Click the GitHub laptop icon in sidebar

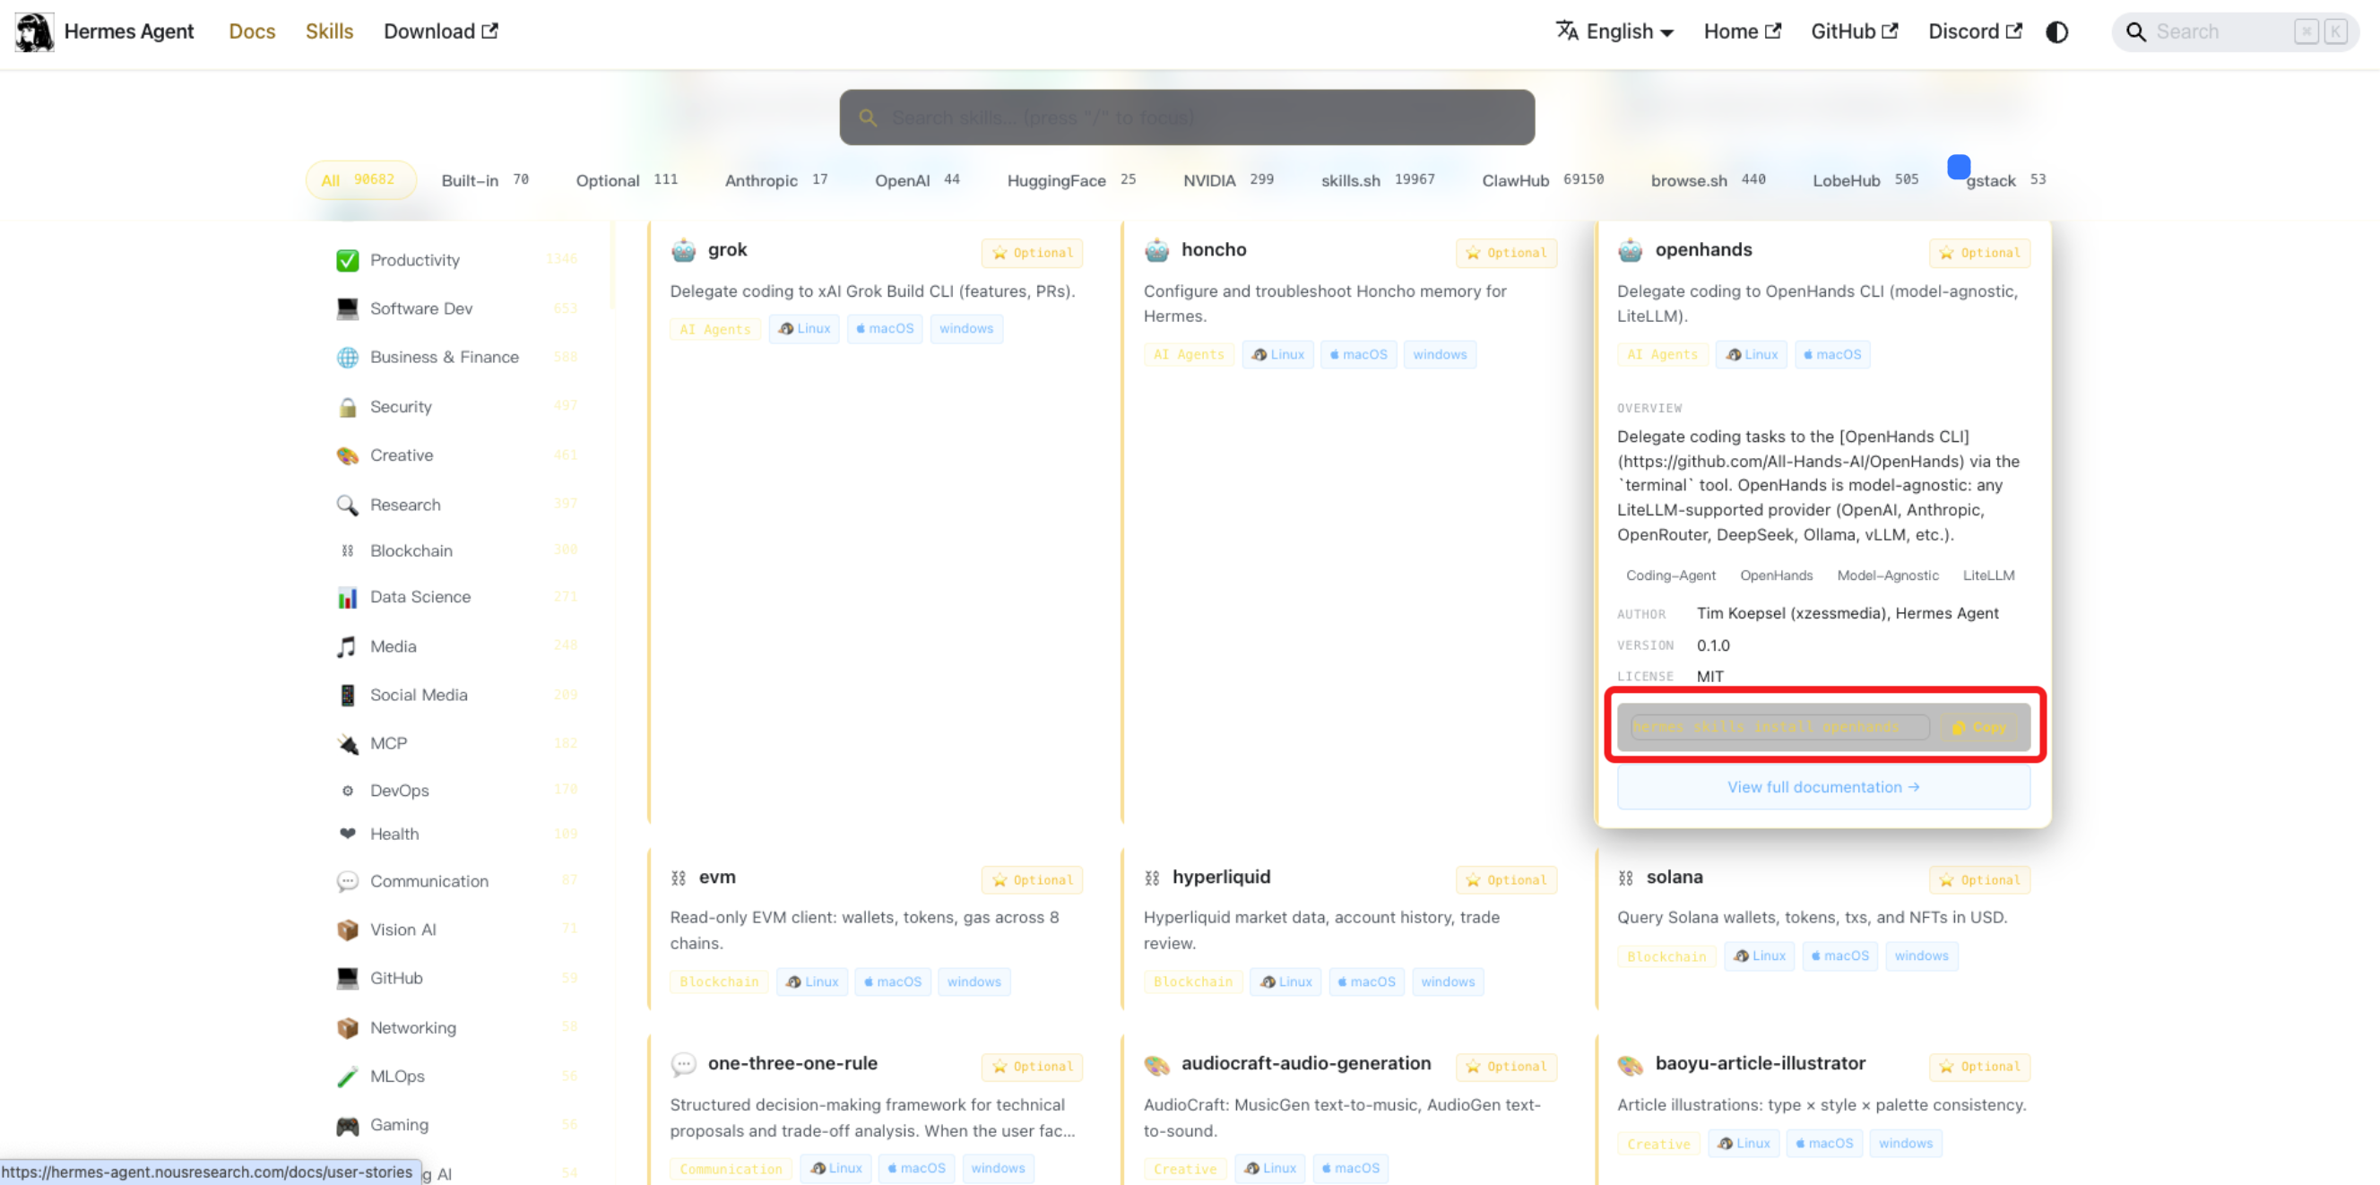point(348,978)
